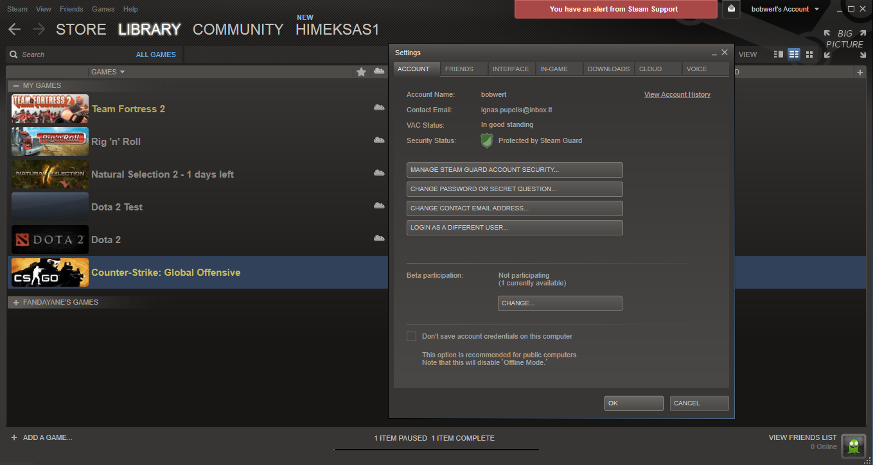This screenshot has height=465, width=873.
Task: Minimize the Settings dialog
Action: point(714,54)
